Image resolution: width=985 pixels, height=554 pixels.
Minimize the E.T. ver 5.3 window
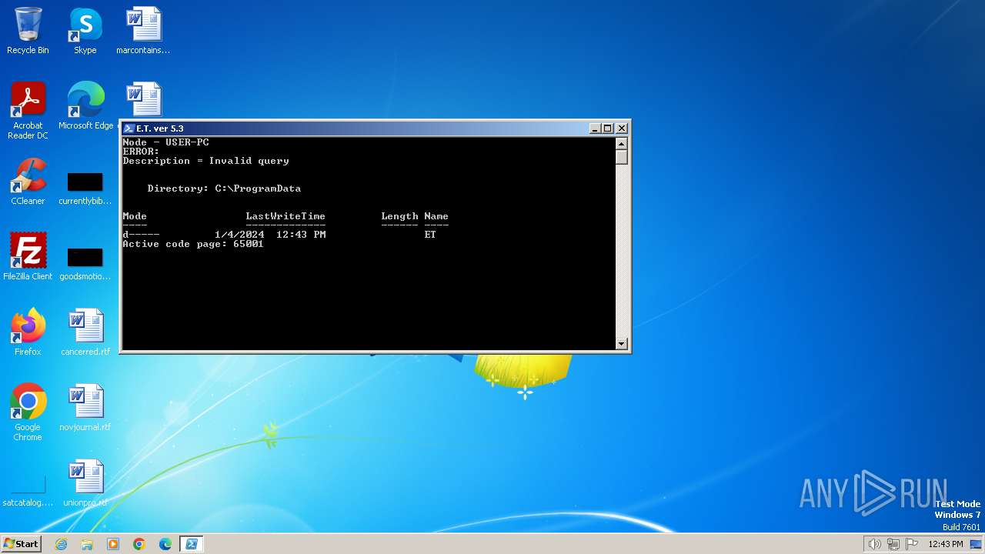pyautogui.click(x=595, y=128)
